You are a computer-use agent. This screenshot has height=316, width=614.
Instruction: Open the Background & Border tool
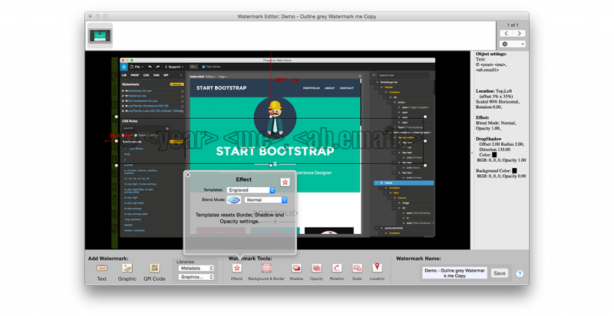pos(266,268)
